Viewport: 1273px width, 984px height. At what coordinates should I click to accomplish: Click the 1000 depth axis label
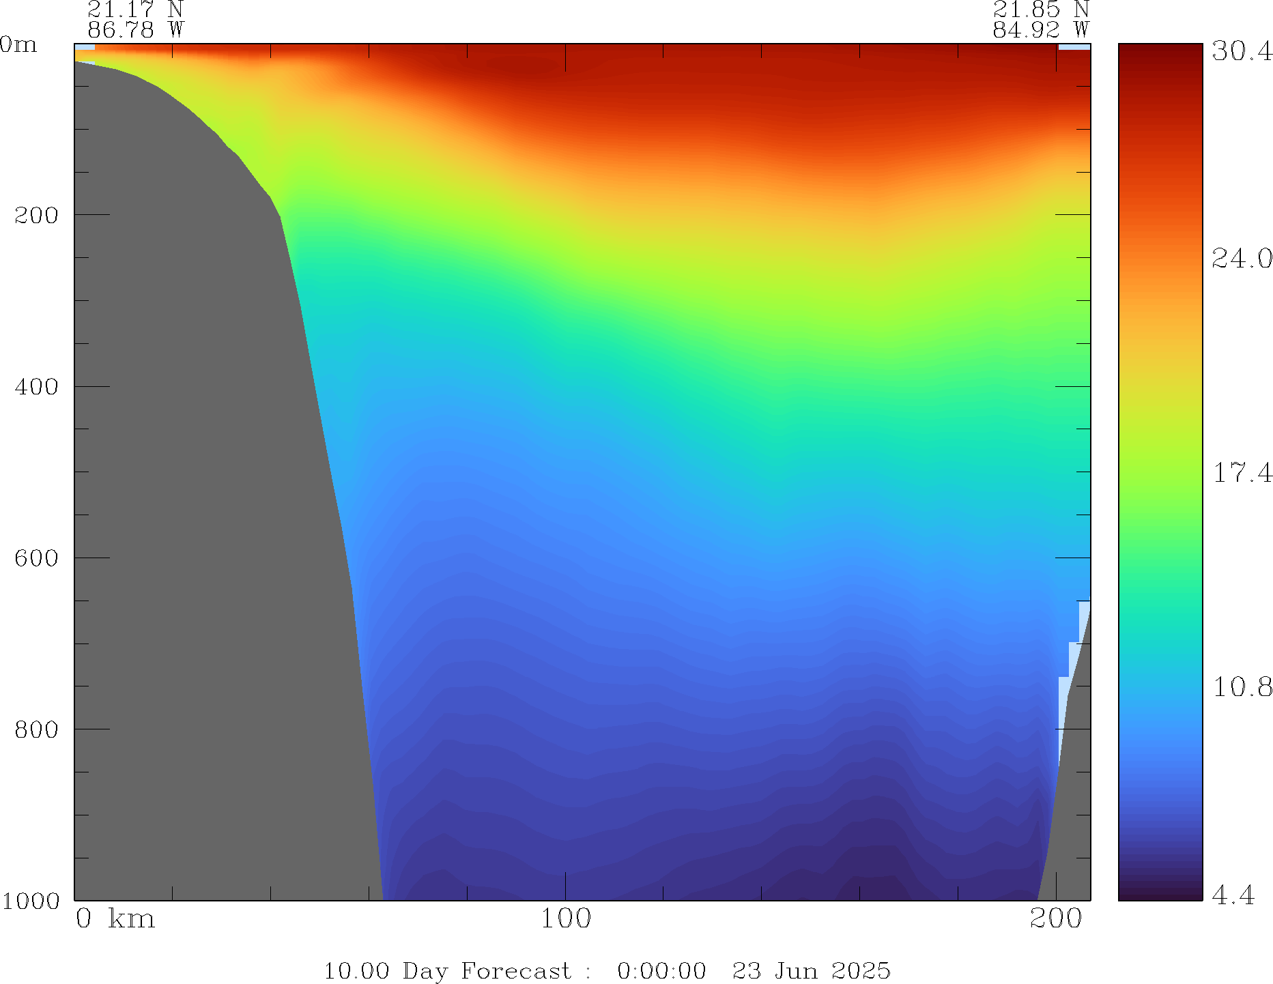[x=31, y=901]
